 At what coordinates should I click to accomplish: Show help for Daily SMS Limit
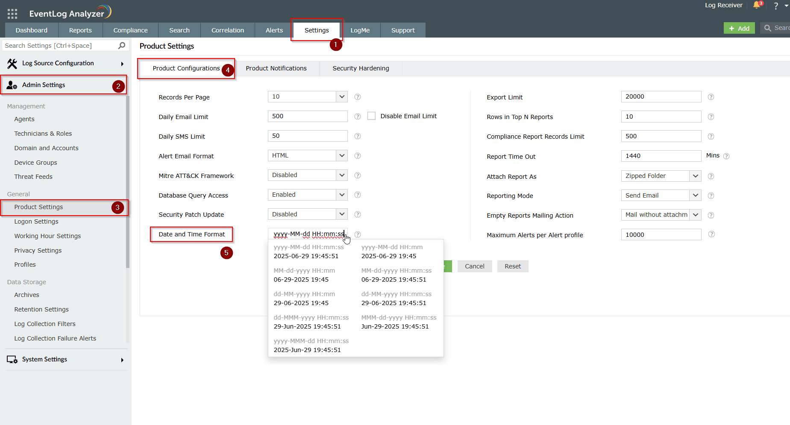pyautogui.click(x=358, y=136)
